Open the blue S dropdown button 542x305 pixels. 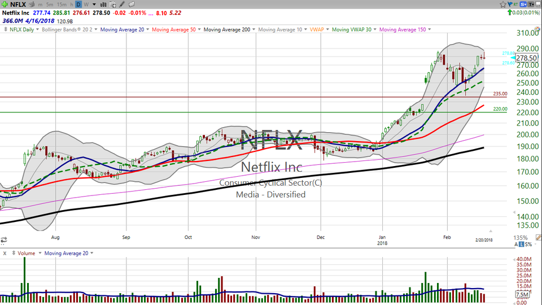click(523, 4)
